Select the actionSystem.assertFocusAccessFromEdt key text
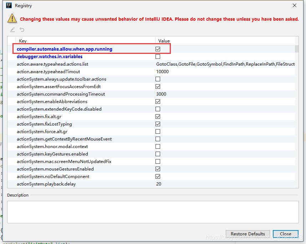 coord(59,86)
